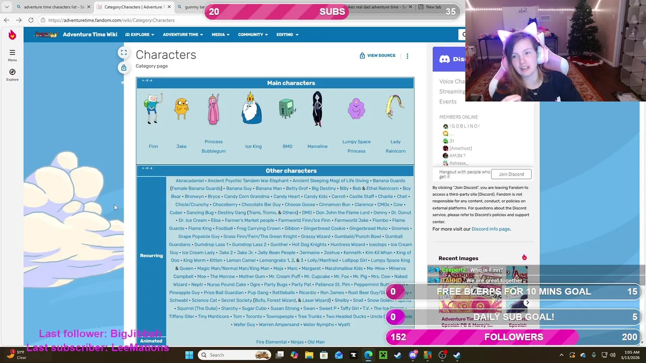This screenshot has height=363, width=646.
Task: Open Windows Start menu
Action: point(189,355)
